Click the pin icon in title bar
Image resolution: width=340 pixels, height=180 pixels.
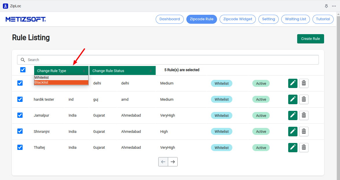326,6
